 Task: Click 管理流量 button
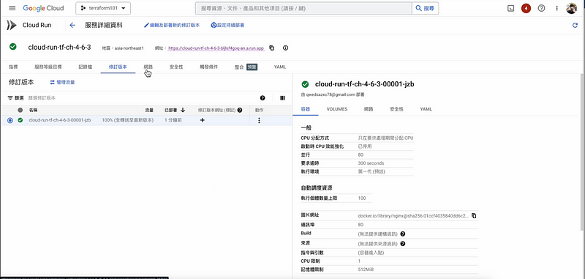[x=62, y=82]
